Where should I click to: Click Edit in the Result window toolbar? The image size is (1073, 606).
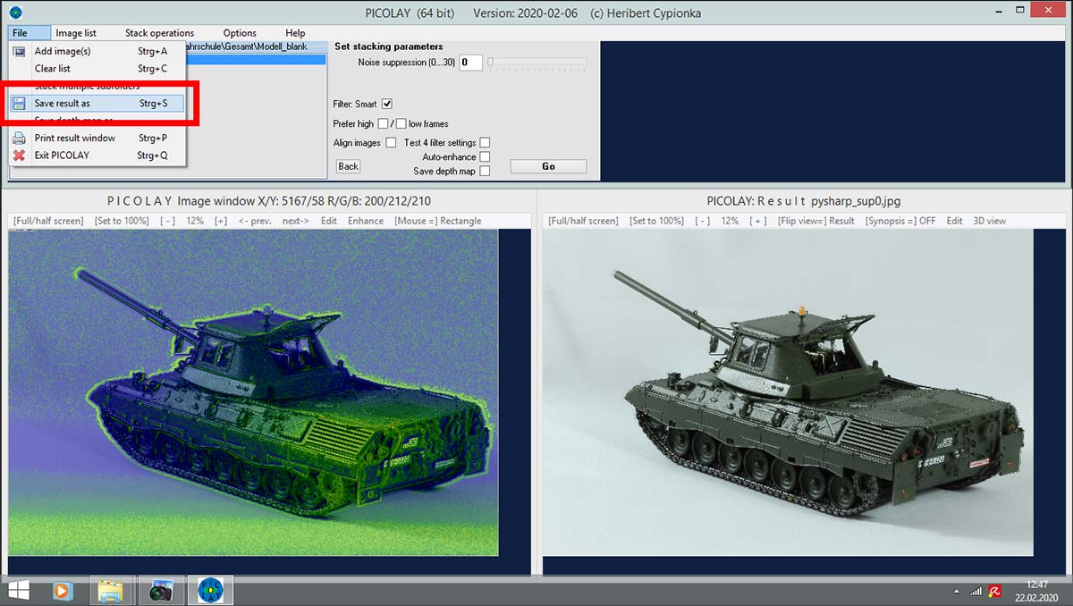[955, 221]
